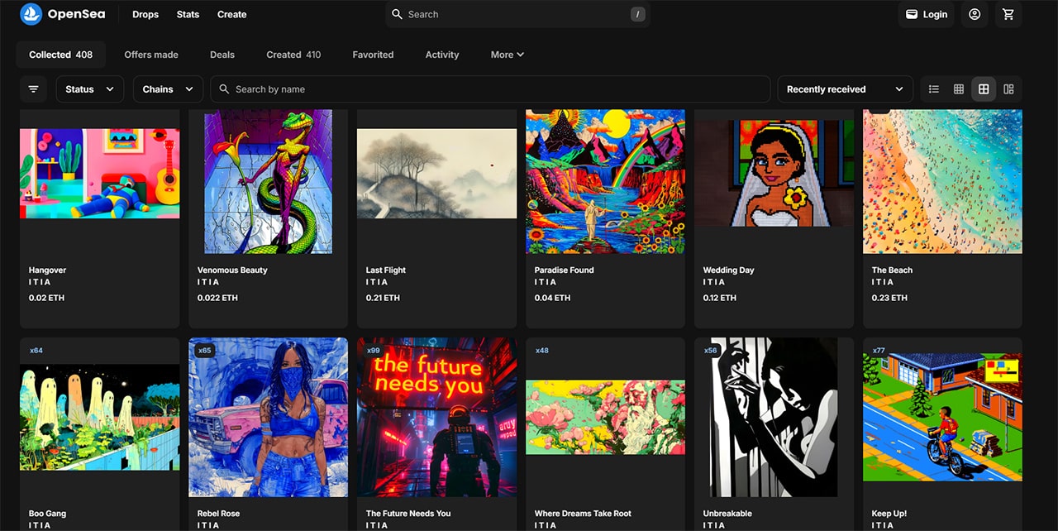
Task: Click the Login button
Action: (x=927, y=14)
